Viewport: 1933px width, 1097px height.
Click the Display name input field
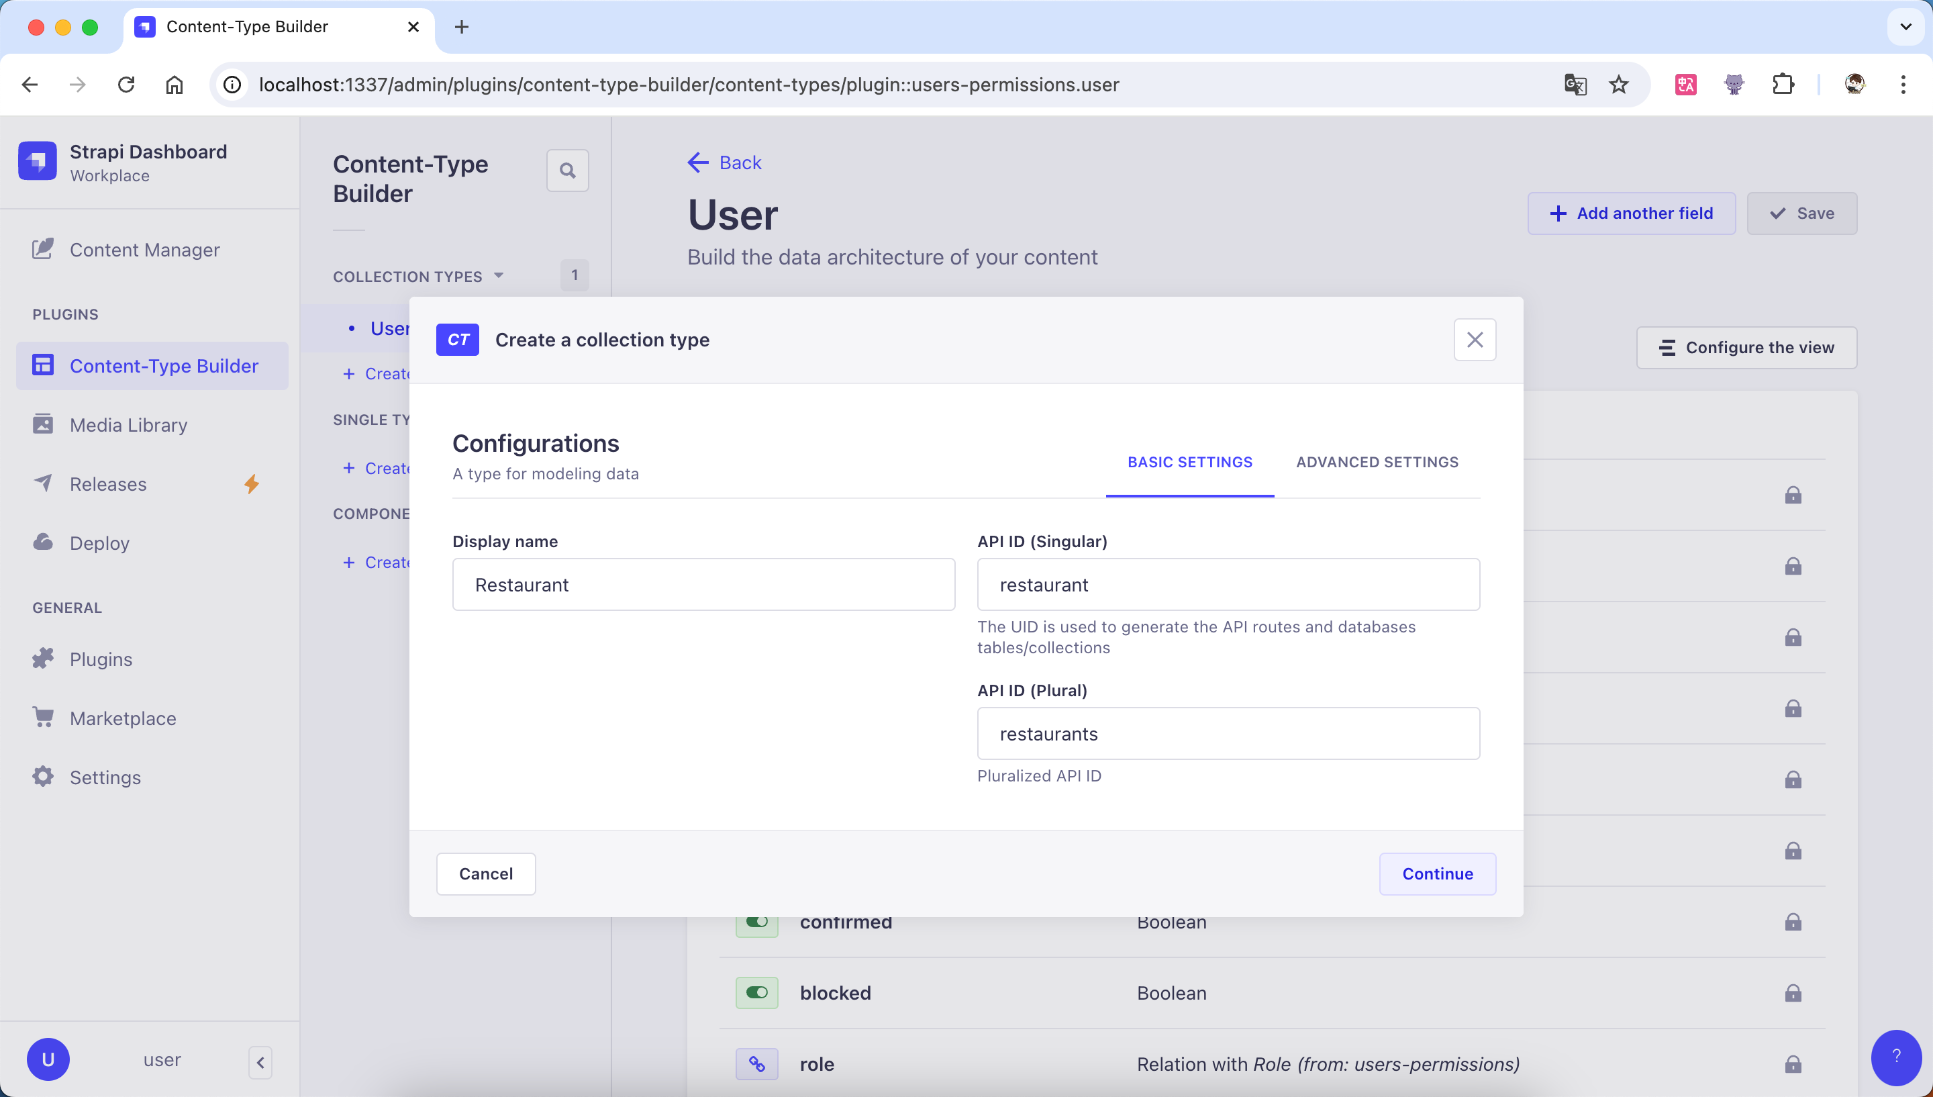coord(703,585)
